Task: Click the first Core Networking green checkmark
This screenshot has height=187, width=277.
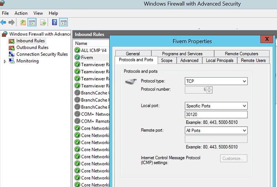Action: [x=77, y=128]
